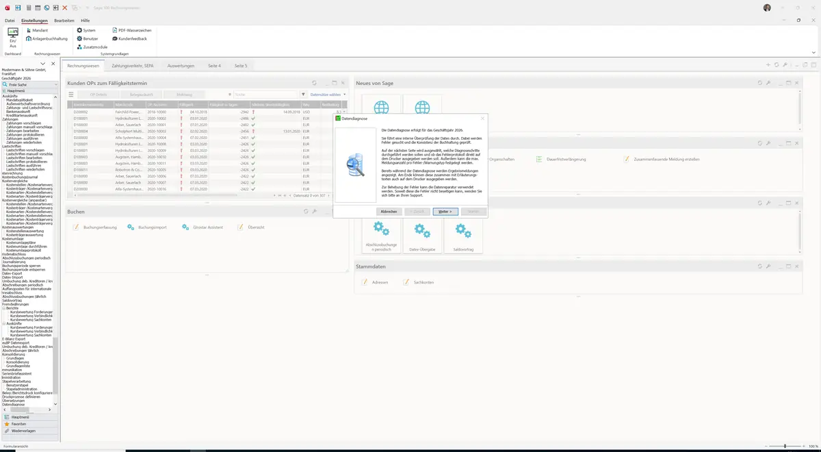This screenshot has height=452, width=821.
Task: Open Kundenfeedback from the ribbon
Action: 129,39
